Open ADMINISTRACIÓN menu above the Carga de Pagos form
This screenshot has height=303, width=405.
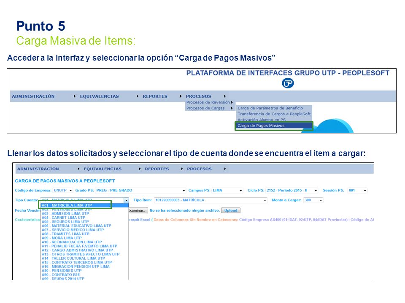pos(38,169)
